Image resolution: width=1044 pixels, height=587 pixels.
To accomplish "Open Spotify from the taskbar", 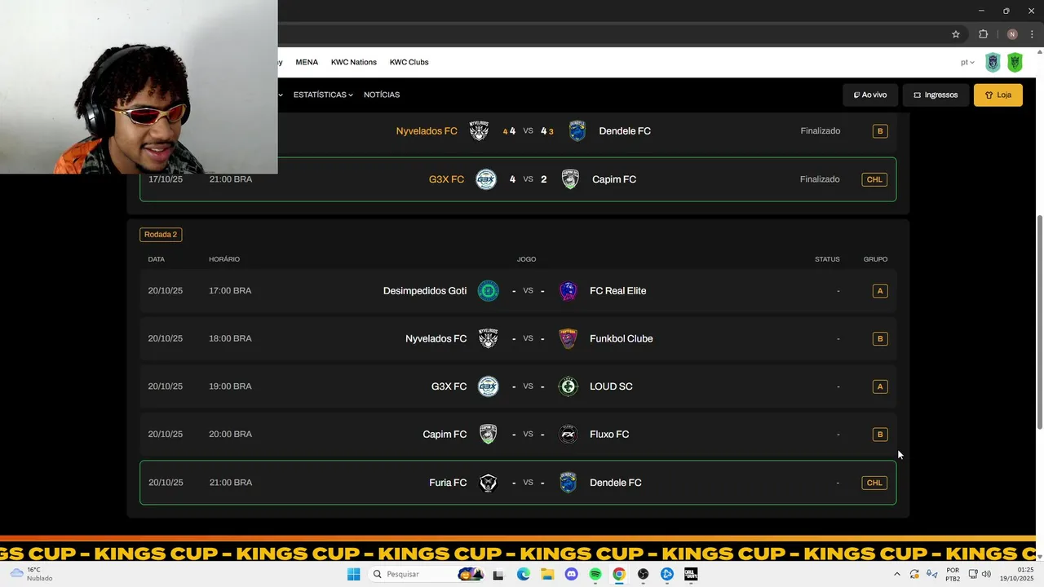I will pyautogui.click(x=595, y=574).
